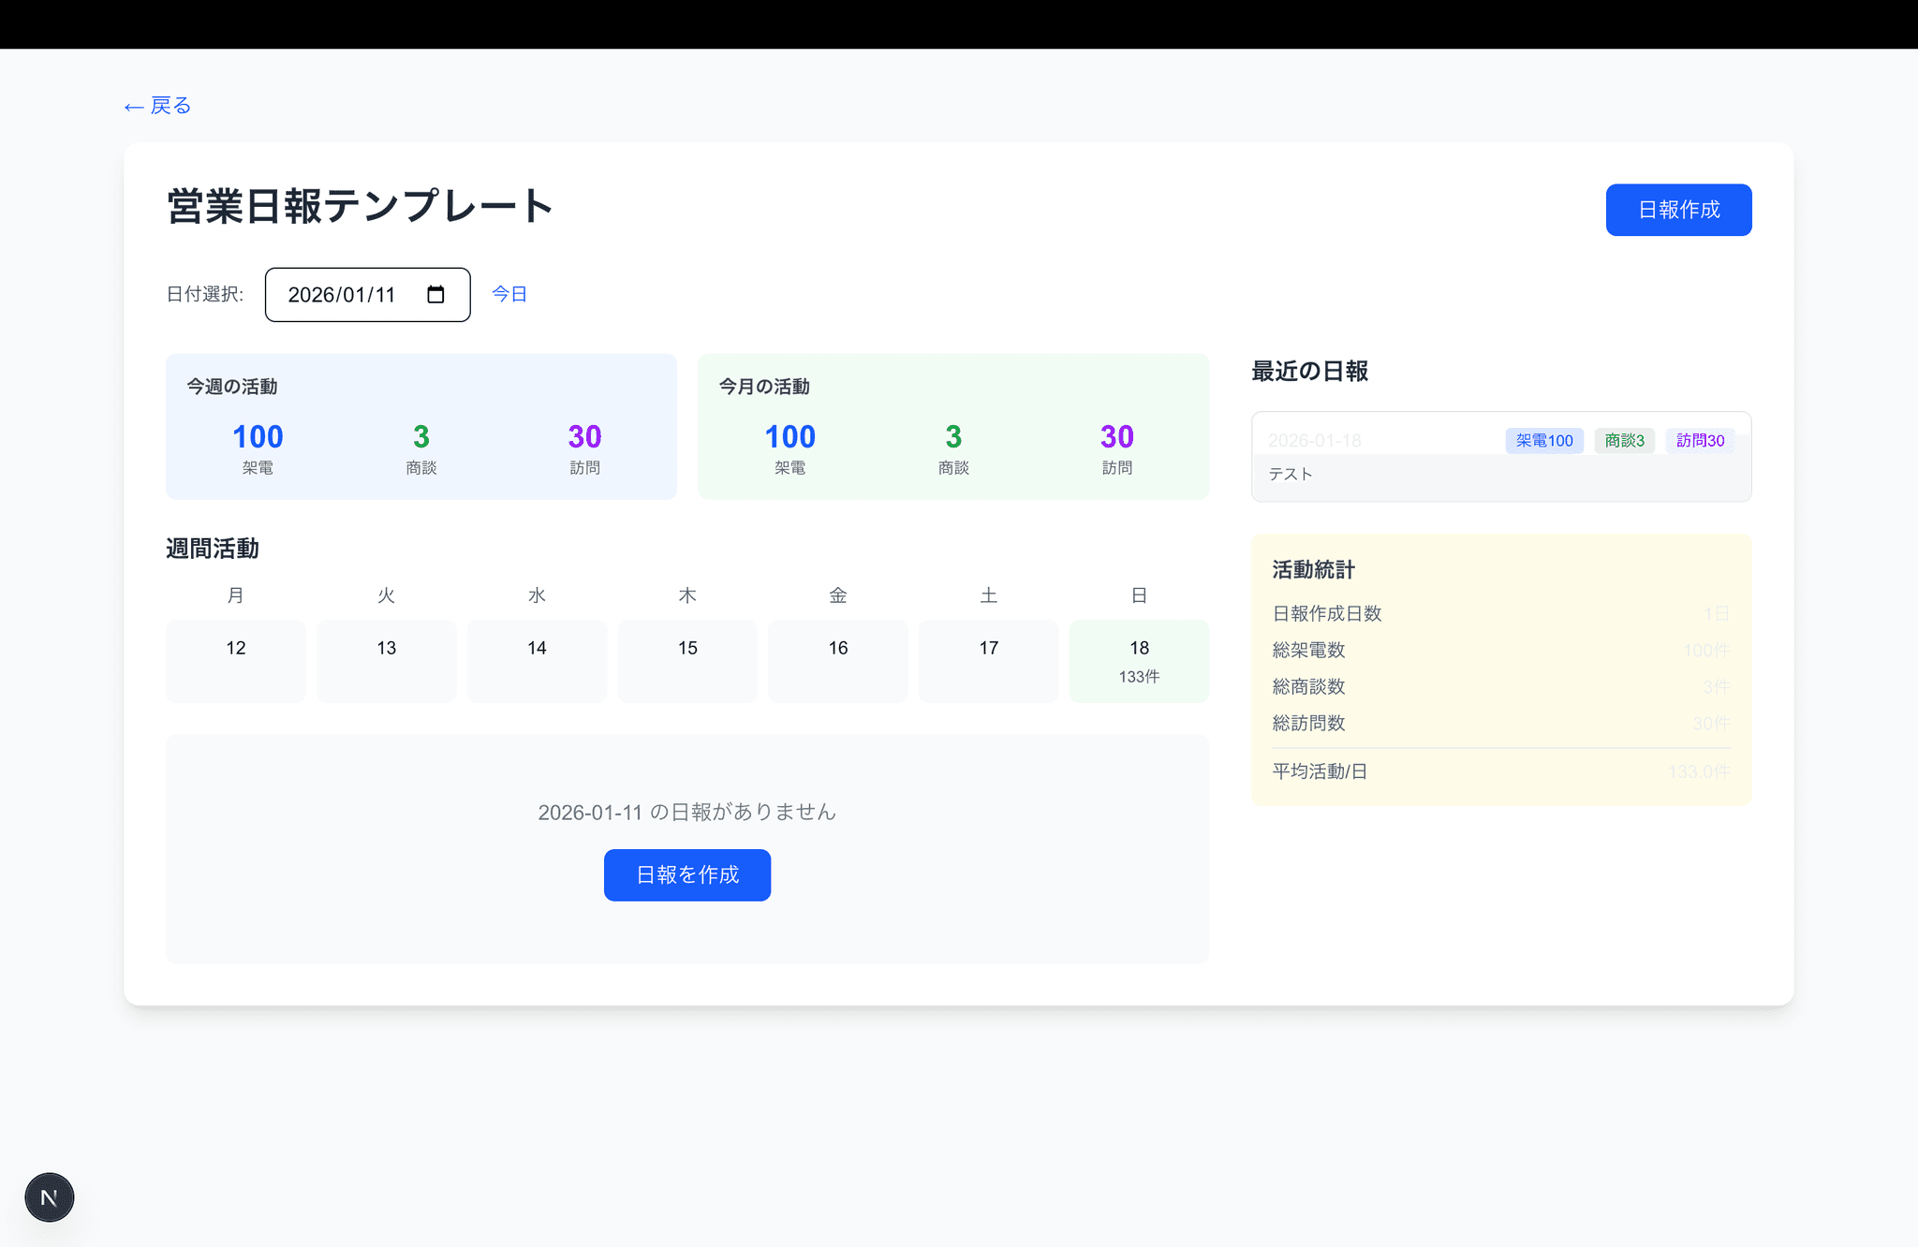Click the 訪問30 tag on the recent report

click(1700, 440)
